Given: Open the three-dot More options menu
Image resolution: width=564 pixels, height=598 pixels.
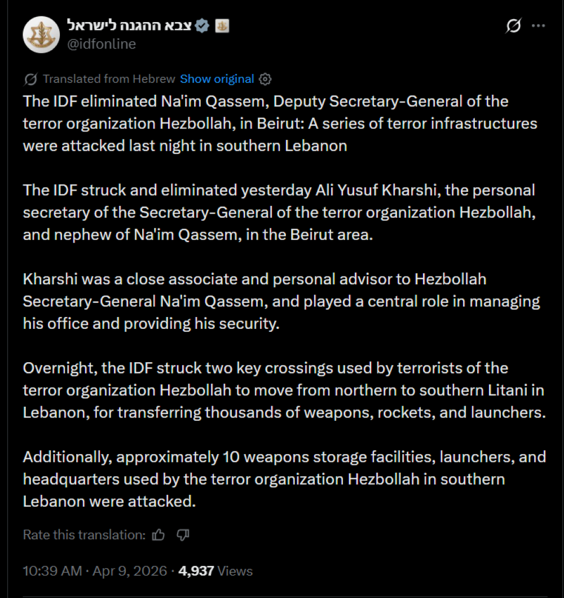Looking at the screenshot, I should pos(539,26).
